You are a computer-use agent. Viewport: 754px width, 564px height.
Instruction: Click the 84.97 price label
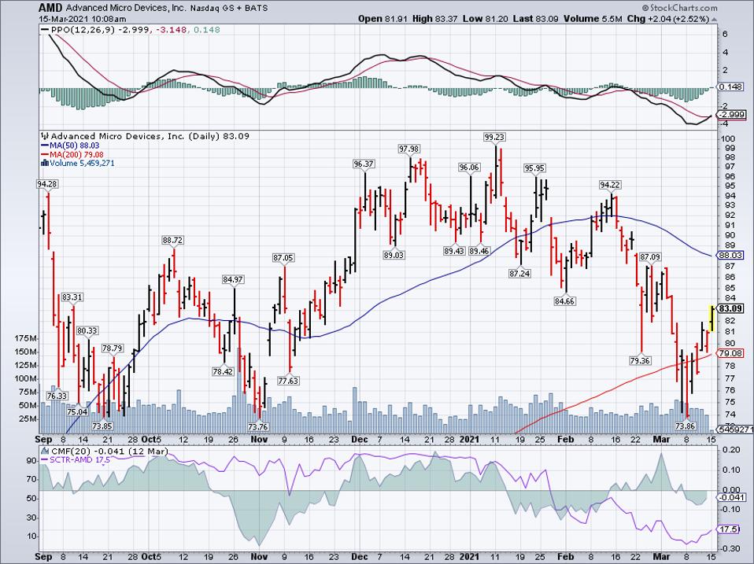[x=233, y=279]
